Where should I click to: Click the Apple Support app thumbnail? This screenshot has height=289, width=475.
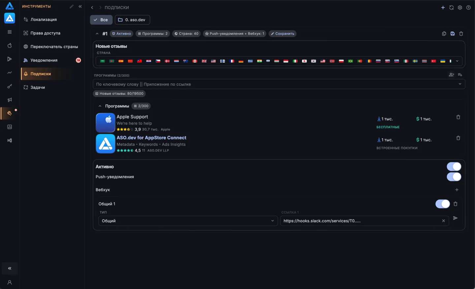coord(105,123)
